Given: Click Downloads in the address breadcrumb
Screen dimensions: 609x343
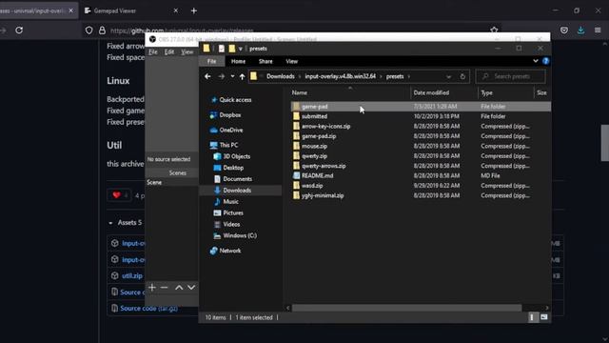Looking at the screenshot, I should [281, 76].
